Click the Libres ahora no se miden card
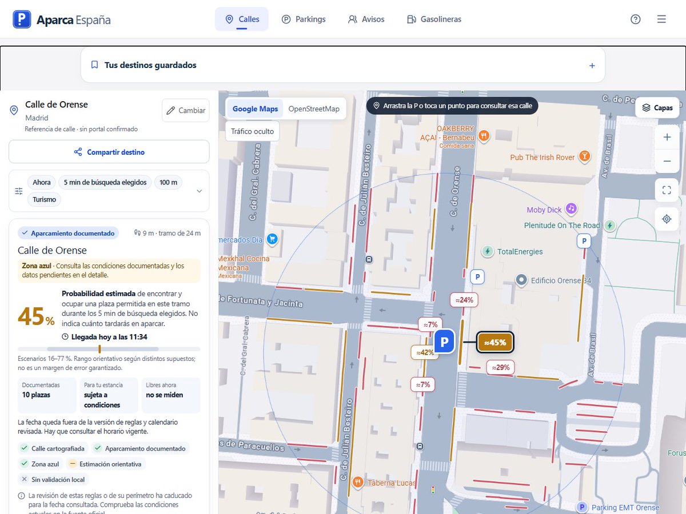The width and height of the screenshot is (686, 514). pyautogui.click(x=171, y=395)
